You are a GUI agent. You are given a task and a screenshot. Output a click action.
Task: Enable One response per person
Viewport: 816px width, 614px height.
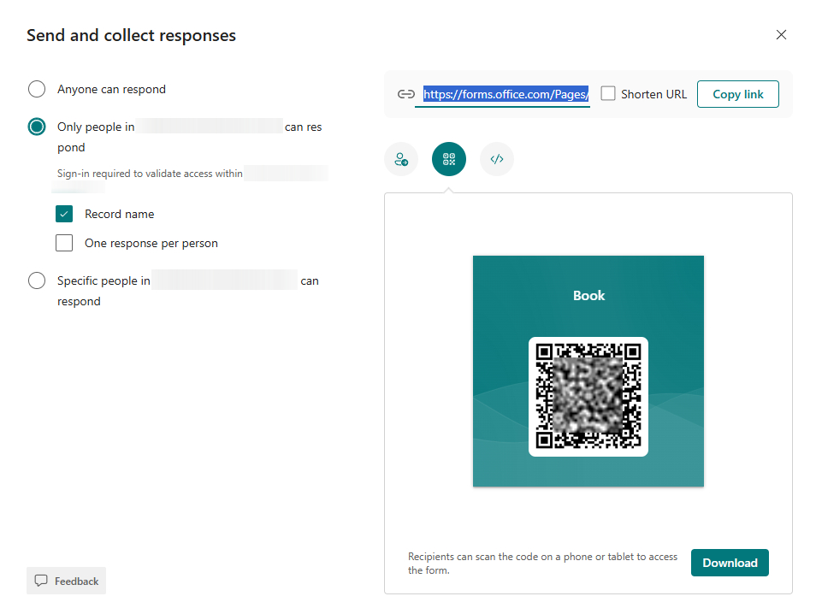(64, 243)
